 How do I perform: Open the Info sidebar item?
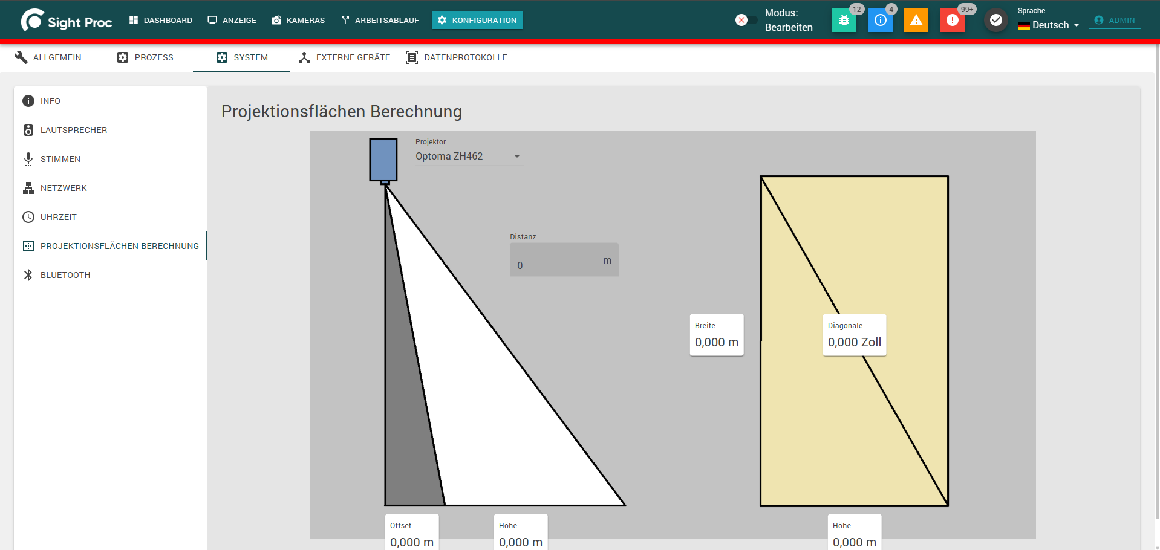[x=110, y=101]
